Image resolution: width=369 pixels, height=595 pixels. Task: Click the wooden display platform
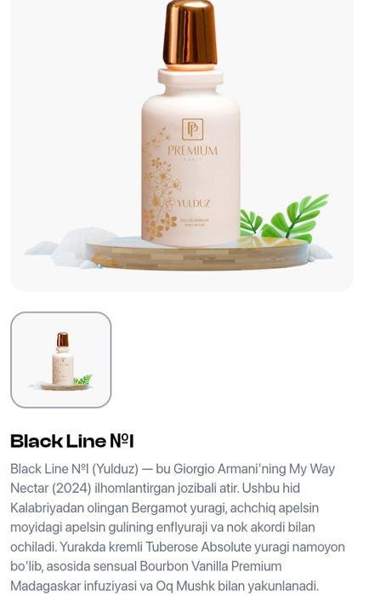click(x=197, y=255)
